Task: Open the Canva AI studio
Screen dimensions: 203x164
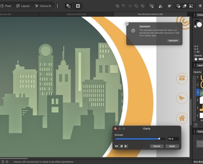Action: coord(43,6)
